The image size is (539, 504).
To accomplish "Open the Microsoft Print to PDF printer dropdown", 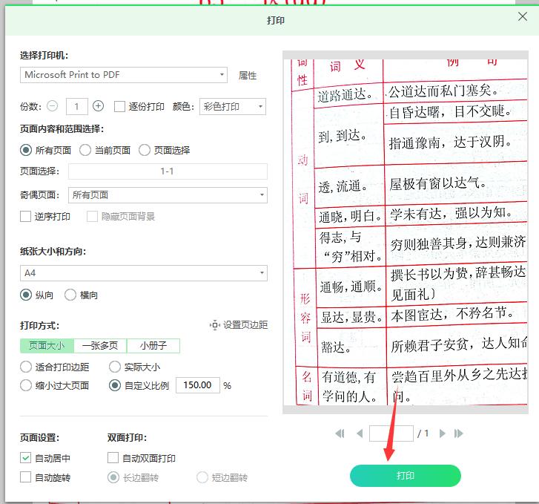I will [124, 75].
